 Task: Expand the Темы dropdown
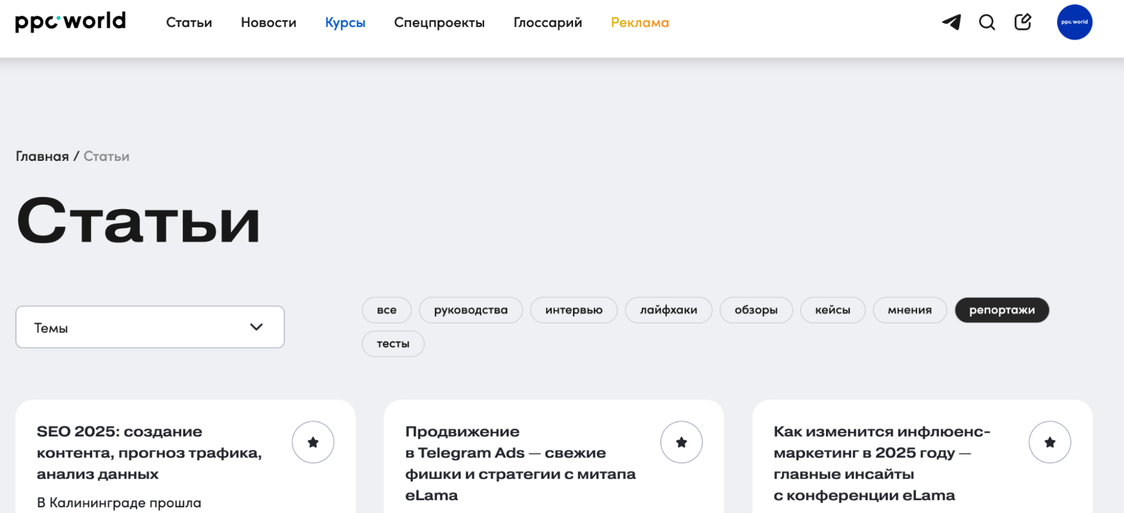point(150,327)
